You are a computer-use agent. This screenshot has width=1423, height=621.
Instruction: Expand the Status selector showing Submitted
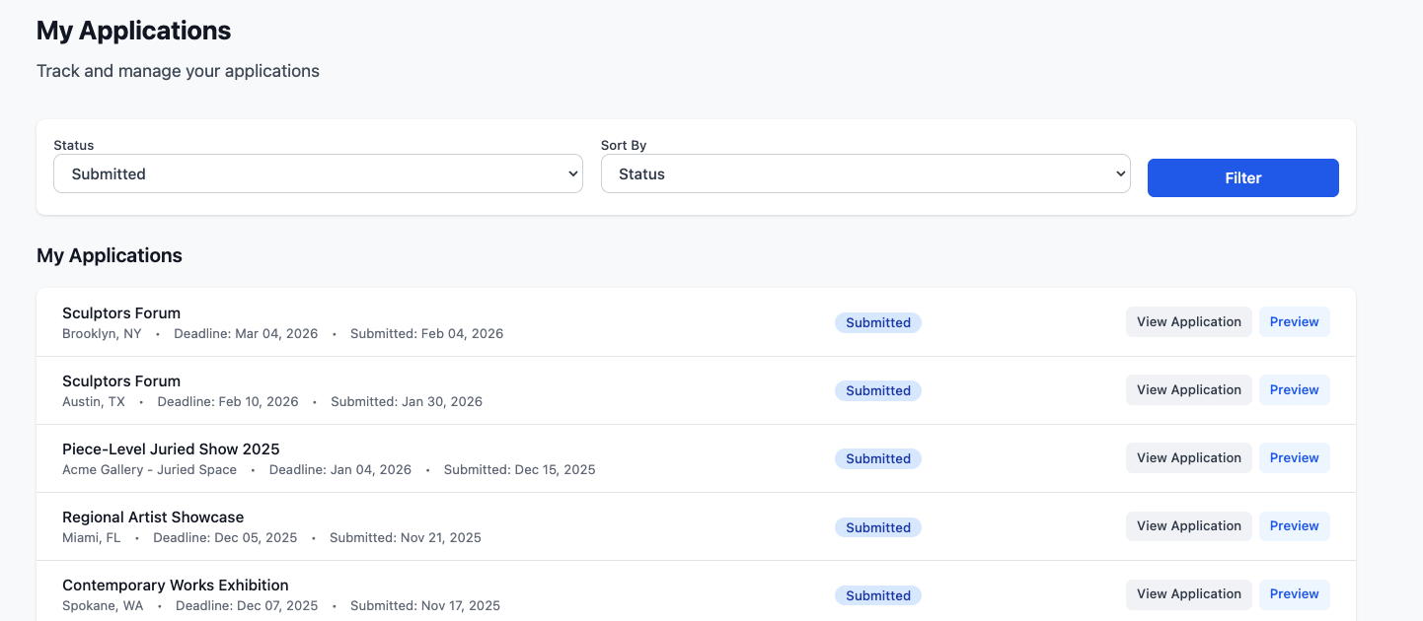pyautogui.click(x=318, y=173)
